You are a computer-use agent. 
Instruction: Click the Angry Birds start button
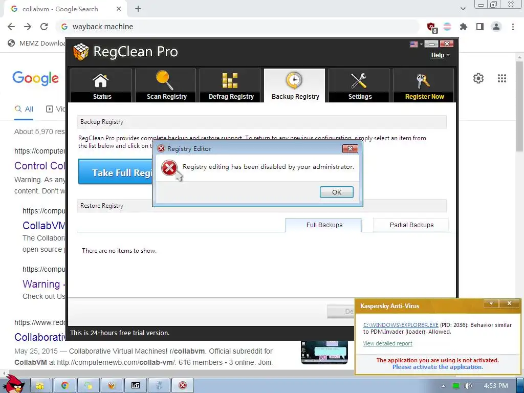pos(14,384)
